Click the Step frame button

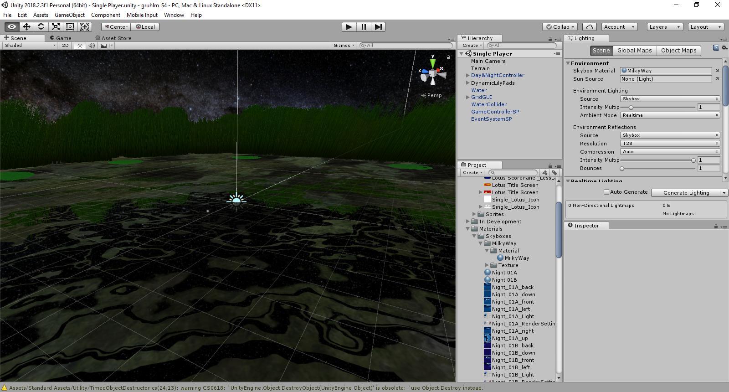click(x=378, y=27)
